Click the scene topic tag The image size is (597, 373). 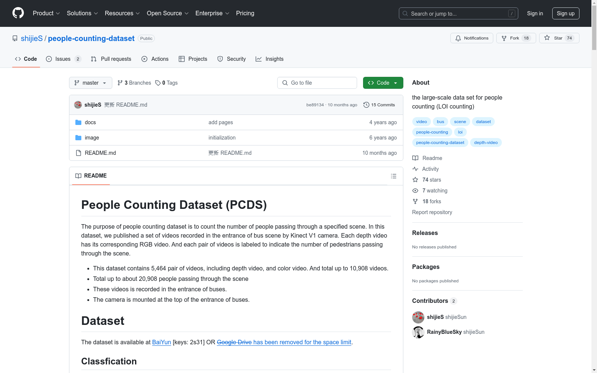click(x=460, y=122)
